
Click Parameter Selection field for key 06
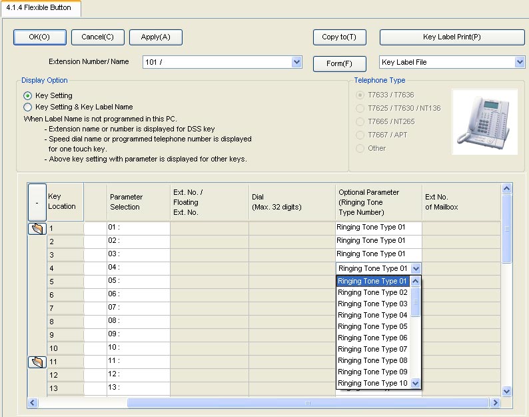click(138, 294)
